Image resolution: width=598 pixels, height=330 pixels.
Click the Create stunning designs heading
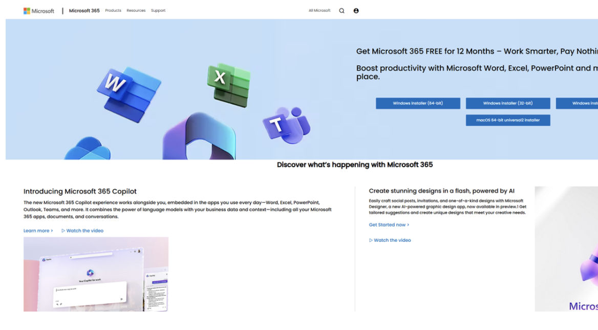(442, 191)
